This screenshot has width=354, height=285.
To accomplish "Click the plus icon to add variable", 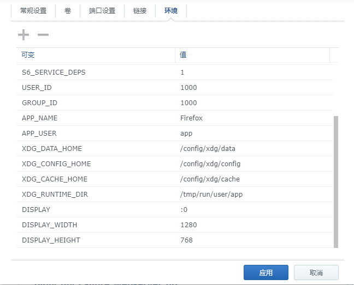I will tap(23, 35).
